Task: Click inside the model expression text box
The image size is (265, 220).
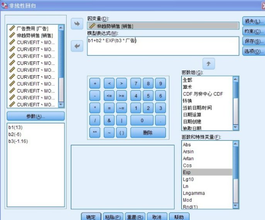Action: point(163,46)
